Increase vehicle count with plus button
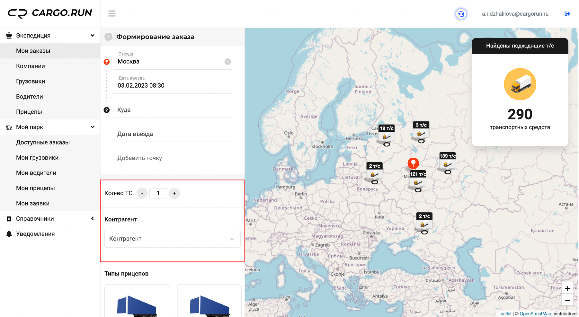The width and height of the screenshot is (579, 317). coord(174,193)
